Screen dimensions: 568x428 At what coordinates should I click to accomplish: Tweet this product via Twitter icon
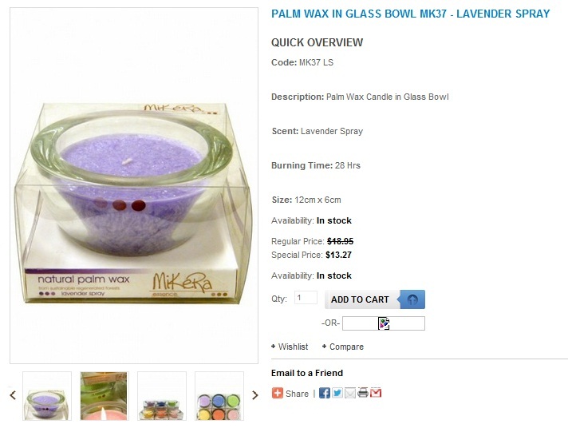(x=337, y=393)
